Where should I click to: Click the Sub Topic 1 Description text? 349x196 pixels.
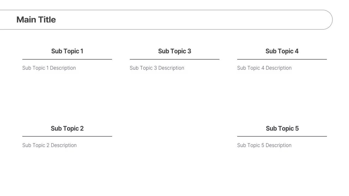[49, 68]
